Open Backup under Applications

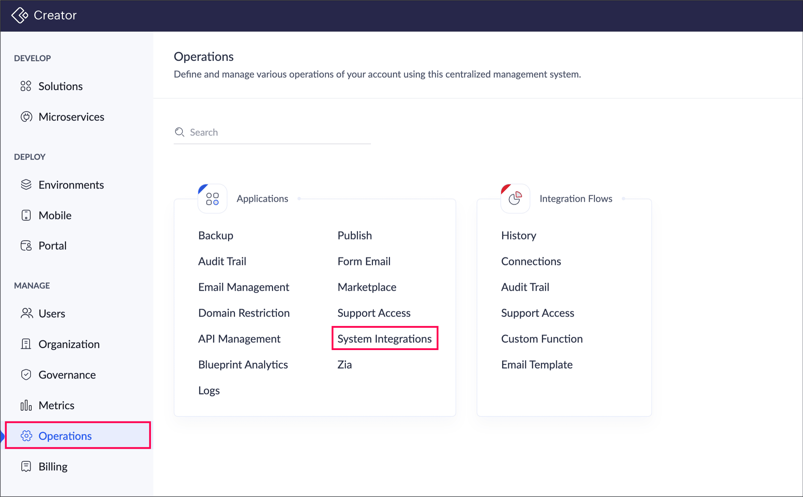[216, 235]
